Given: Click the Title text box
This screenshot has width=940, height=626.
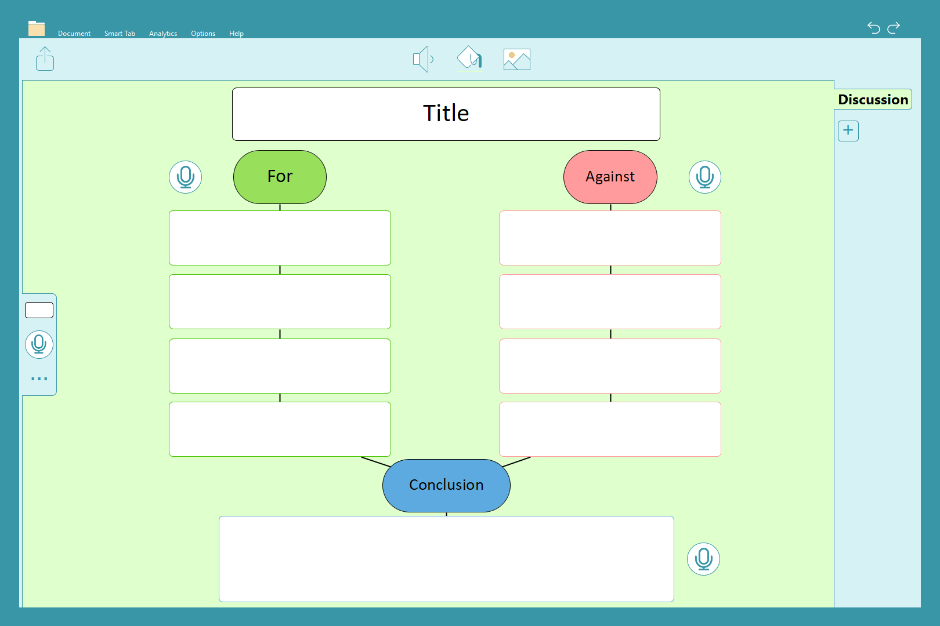Looking at the screenshot, I should tap(446, 114).
